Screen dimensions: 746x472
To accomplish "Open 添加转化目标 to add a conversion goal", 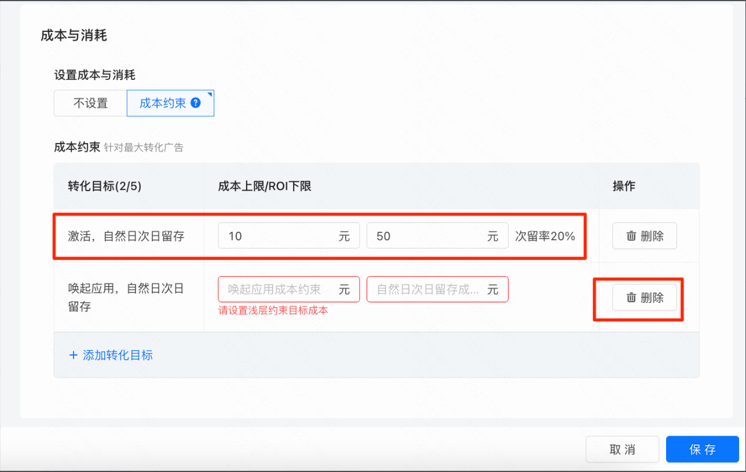I will coord(116,355).
